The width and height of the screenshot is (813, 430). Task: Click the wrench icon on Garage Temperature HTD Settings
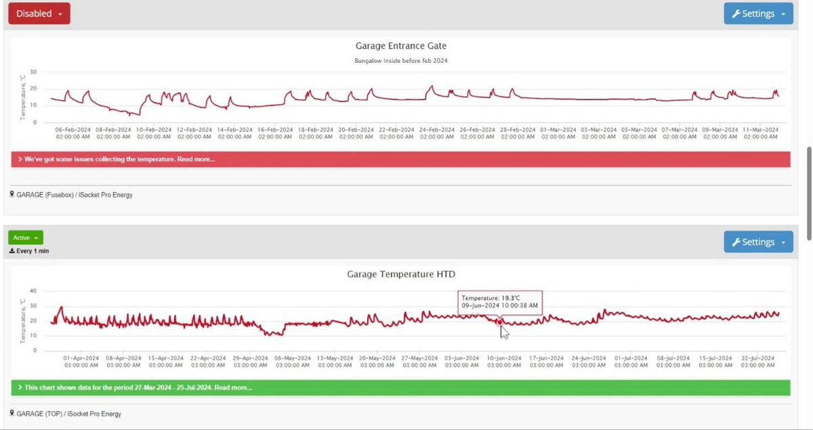[x=736, y=242]
